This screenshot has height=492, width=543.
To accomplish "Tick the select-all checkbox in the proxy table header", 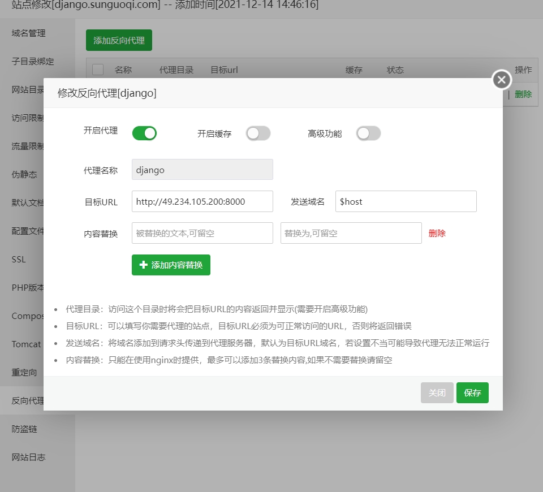I will click(x=98, y=70).
